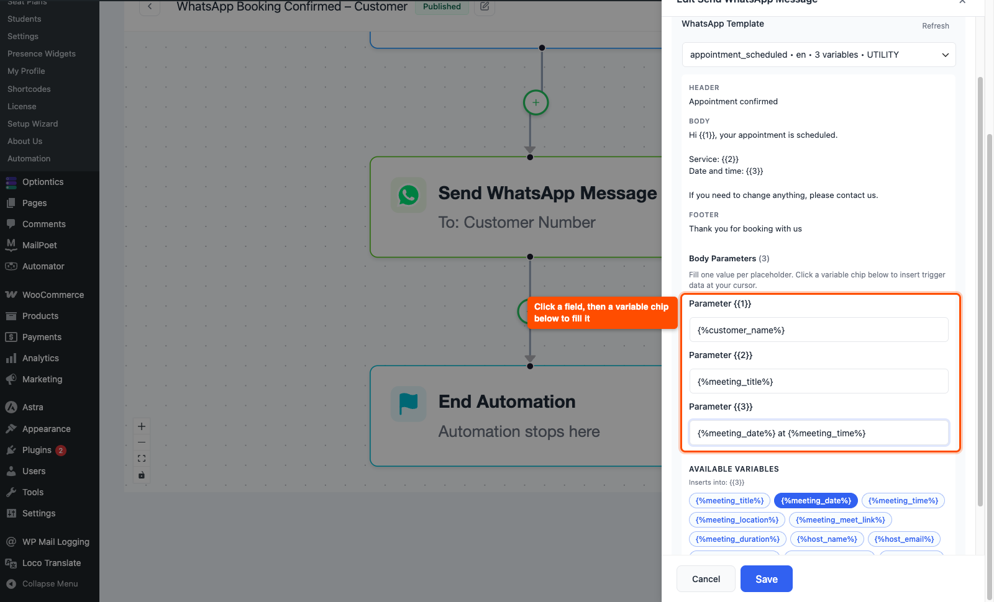
Task: Fit the workflow canvas to view
Action: 142,459
